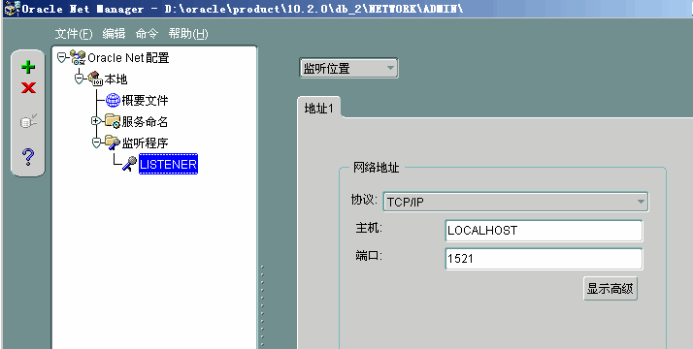Click the folder icon for 监听程序

click(x=113, y=143)
